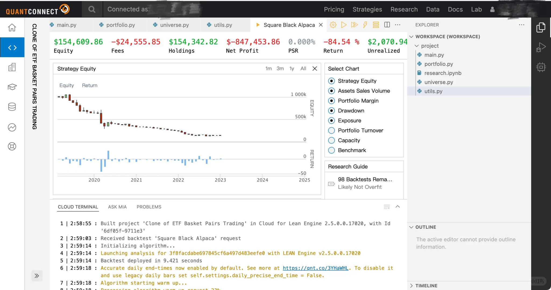
Task: Open the qnt.co link in terminal
Action: pyautogui.click(x=315, y=268)
